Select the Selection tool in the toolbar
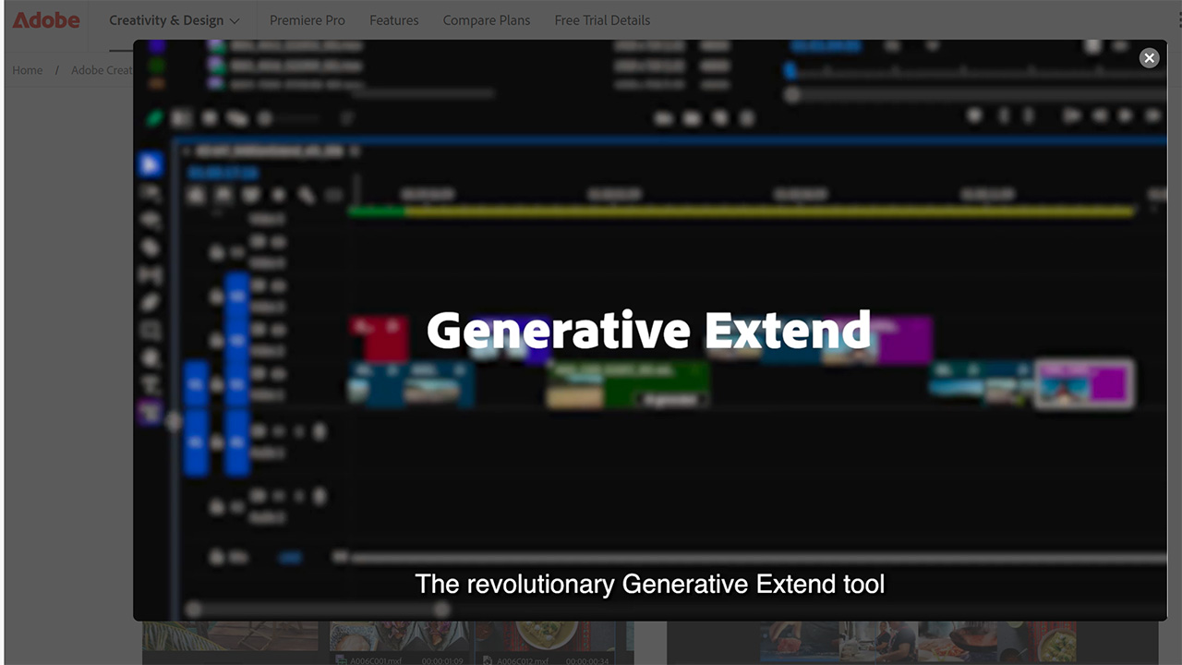The image size is (1182, 665). coord(150,164)
